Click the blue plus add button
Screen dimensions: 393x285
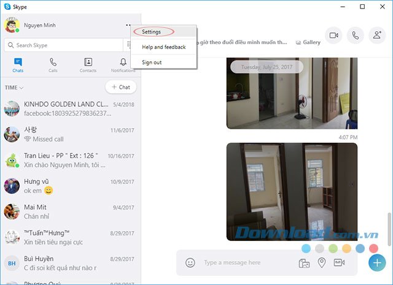[377, 263]
